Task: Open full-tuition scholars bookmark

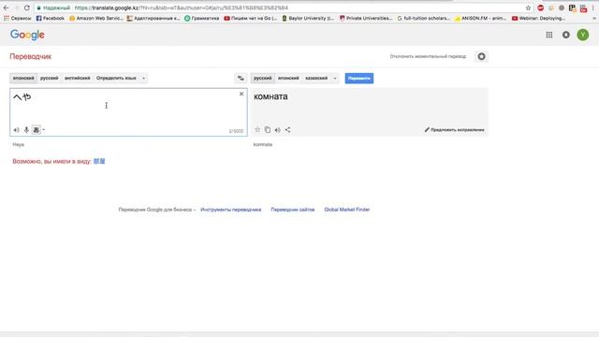Action: (424, 18)
